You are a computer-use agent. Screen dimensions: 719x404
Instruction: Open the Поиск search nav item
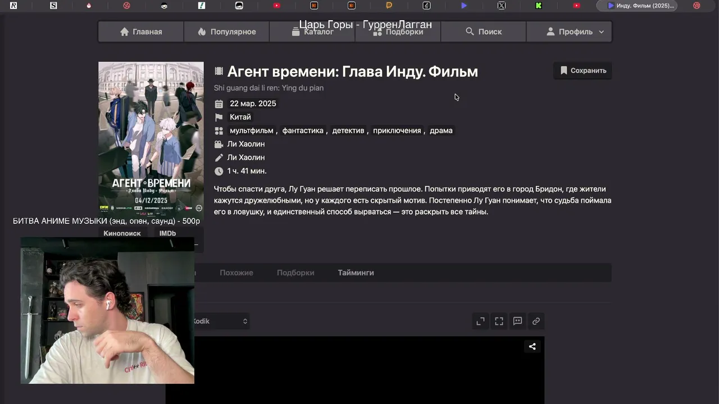pos(484,32)
